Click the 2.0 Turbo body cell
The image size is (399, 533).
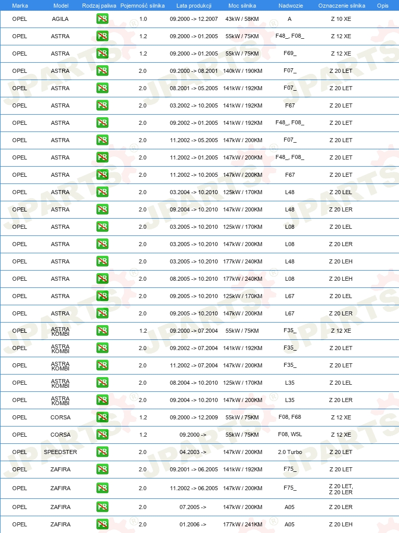(290, 452)
